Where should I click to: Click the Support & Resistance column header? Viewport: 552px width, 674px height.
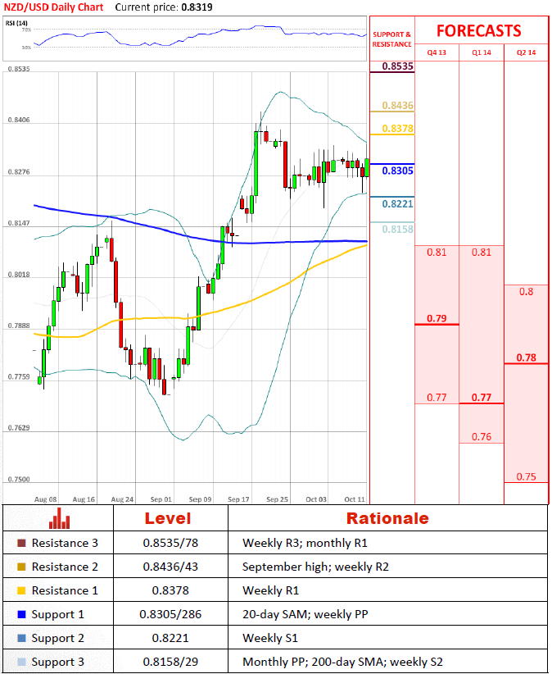click(392, 39)
